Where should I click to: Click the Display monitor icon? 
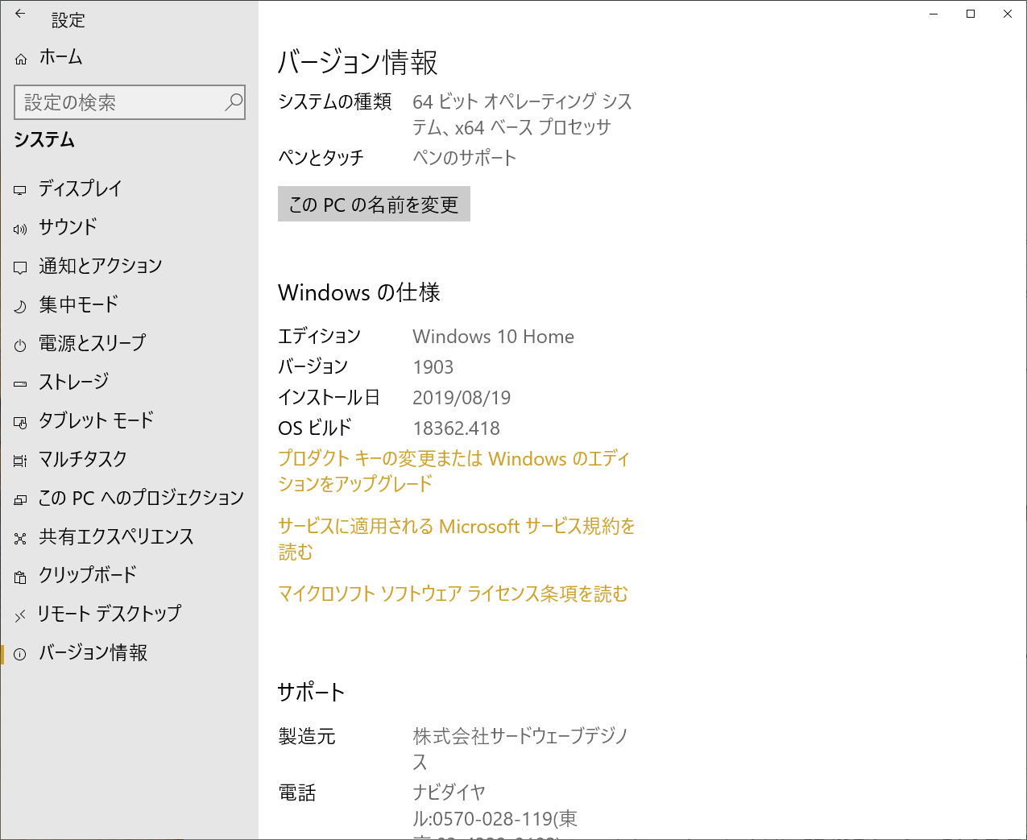click(20, 190)
